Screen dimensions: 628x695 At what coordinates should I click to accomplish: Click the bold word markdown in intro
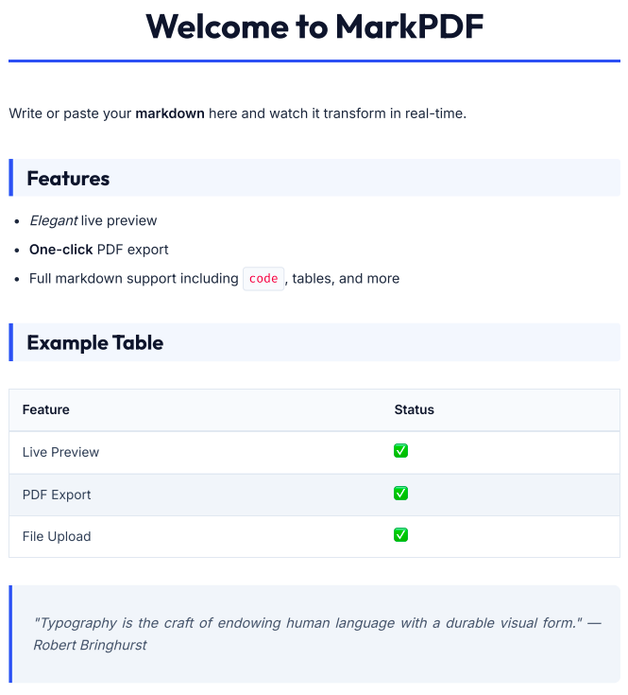pyautogui.click(x=170, y=114)
